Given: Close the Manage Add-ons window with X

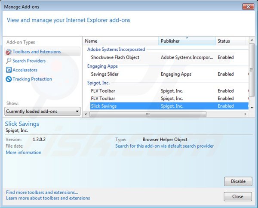Looking at the screenshot, I should click(248, 6).
